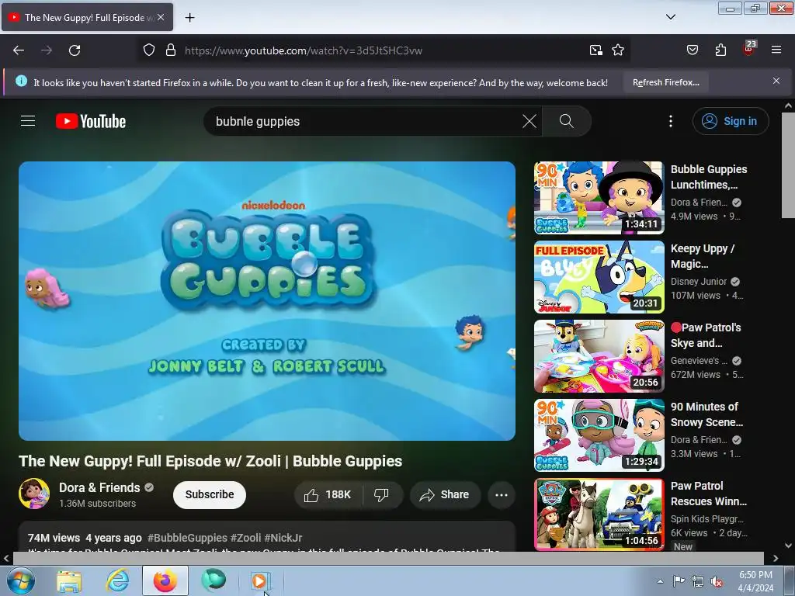Image resolution: width=795 pixels, height=596 pixels.
Task: Bookmark this page with the star
Action: (x=618, y=50)
